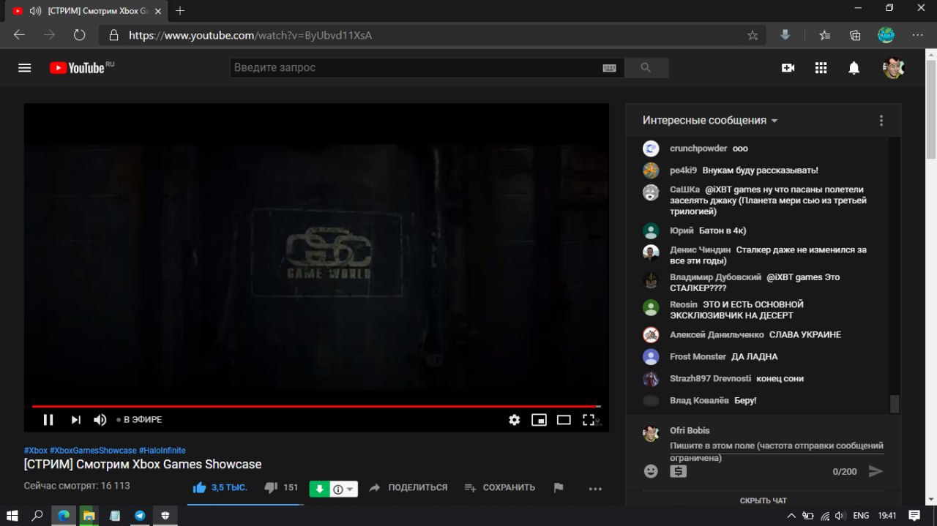
Task: Open the browser settings ellipsis menu
Action: [917, 35]
